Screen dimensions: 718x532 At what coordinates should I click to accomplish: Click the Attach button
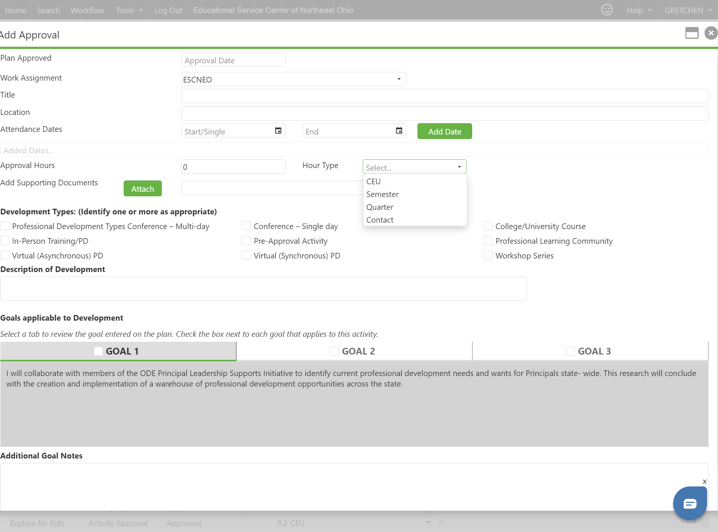coord(143,188)
